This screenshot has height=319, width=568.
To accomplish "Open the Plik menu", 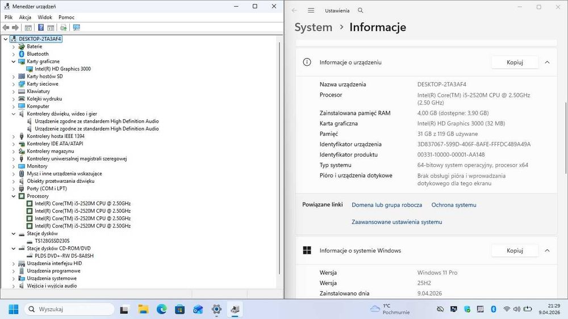I will click(9, 18).
